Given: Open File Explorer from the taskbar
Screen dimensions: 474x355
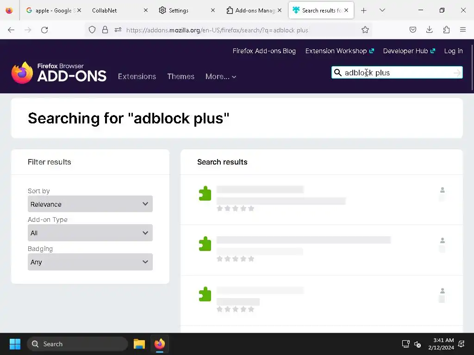Looking at the screenshot, I should click(139, 344).
